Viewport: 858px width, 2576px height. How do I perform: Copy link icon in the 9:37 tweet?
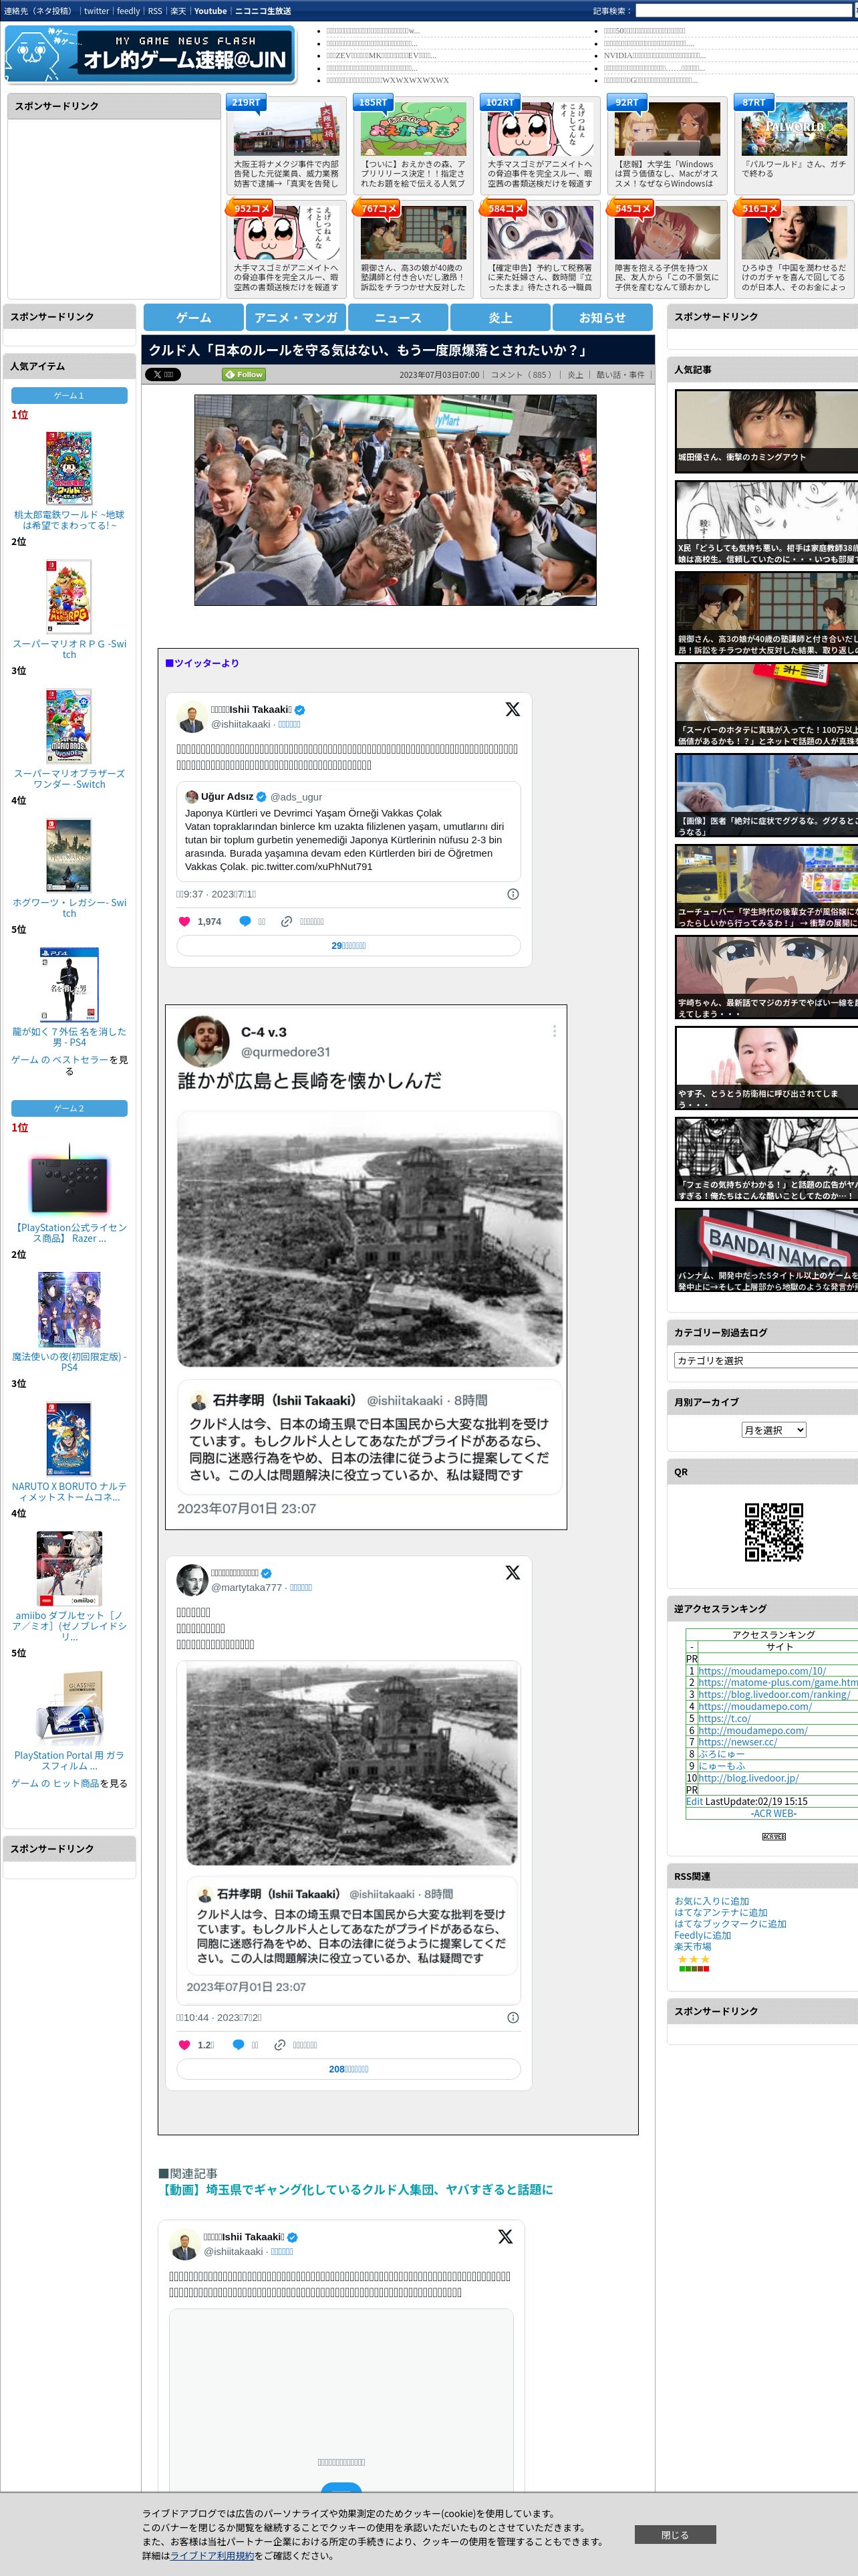point(287,921)
